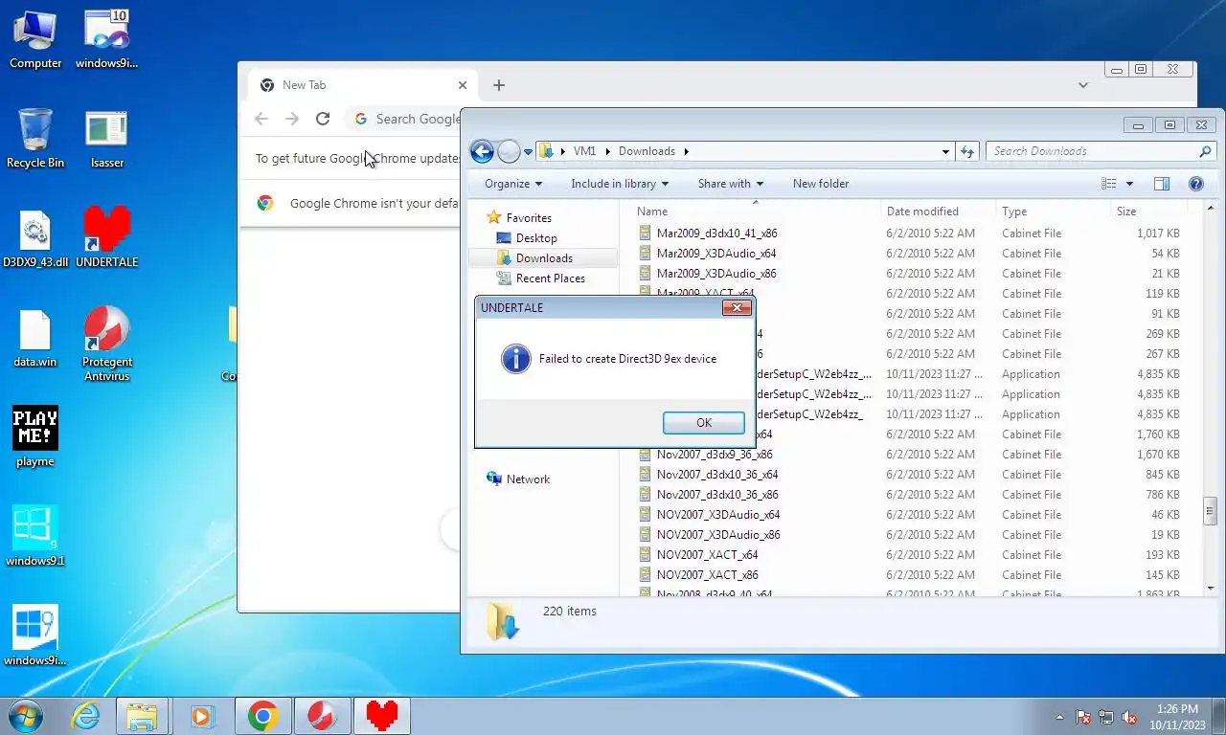Click Downloads in the address breadcrumb

coord(647,151)
